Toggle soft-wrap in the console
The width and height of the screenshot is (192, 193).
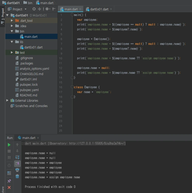pyautogui.click(x=17, y=157)
